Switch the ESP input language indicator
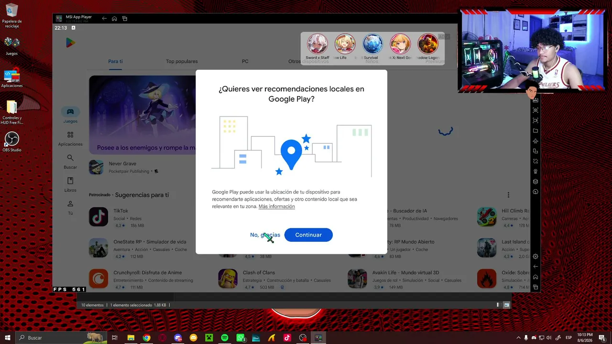The width and height of the screenshot is (612, 344). tap(569, 338)
